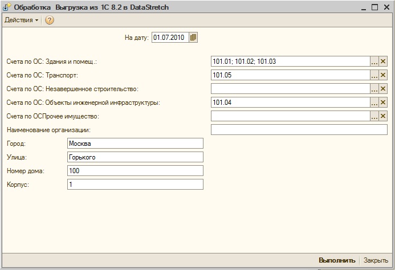Viewport: 395px width, 270px height.
Task: Click the empty Незавершенное строительство field
Action: click(291, 89)
